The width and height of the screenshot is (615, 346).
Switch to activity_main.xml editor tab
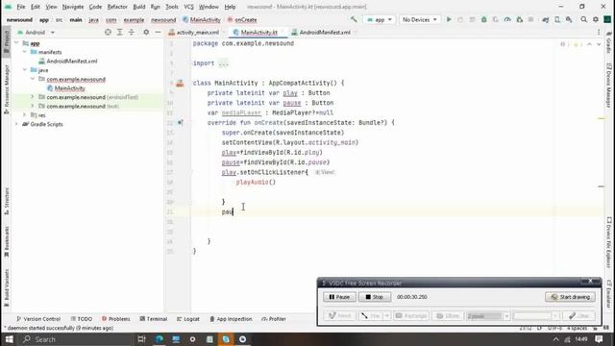(x=194, y=32)
